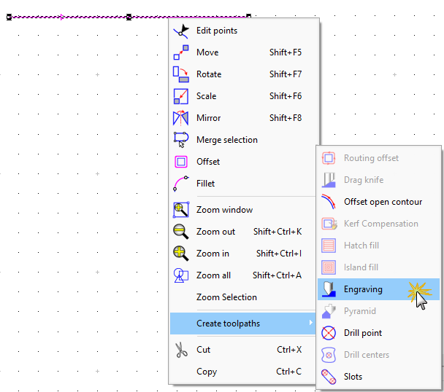Click Zoom Selection menu entry
444x392 pixels.
point(226,297)
